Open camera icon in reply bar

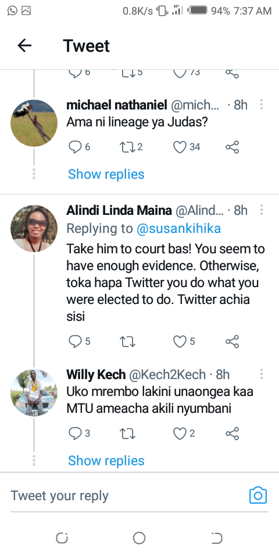258,495
